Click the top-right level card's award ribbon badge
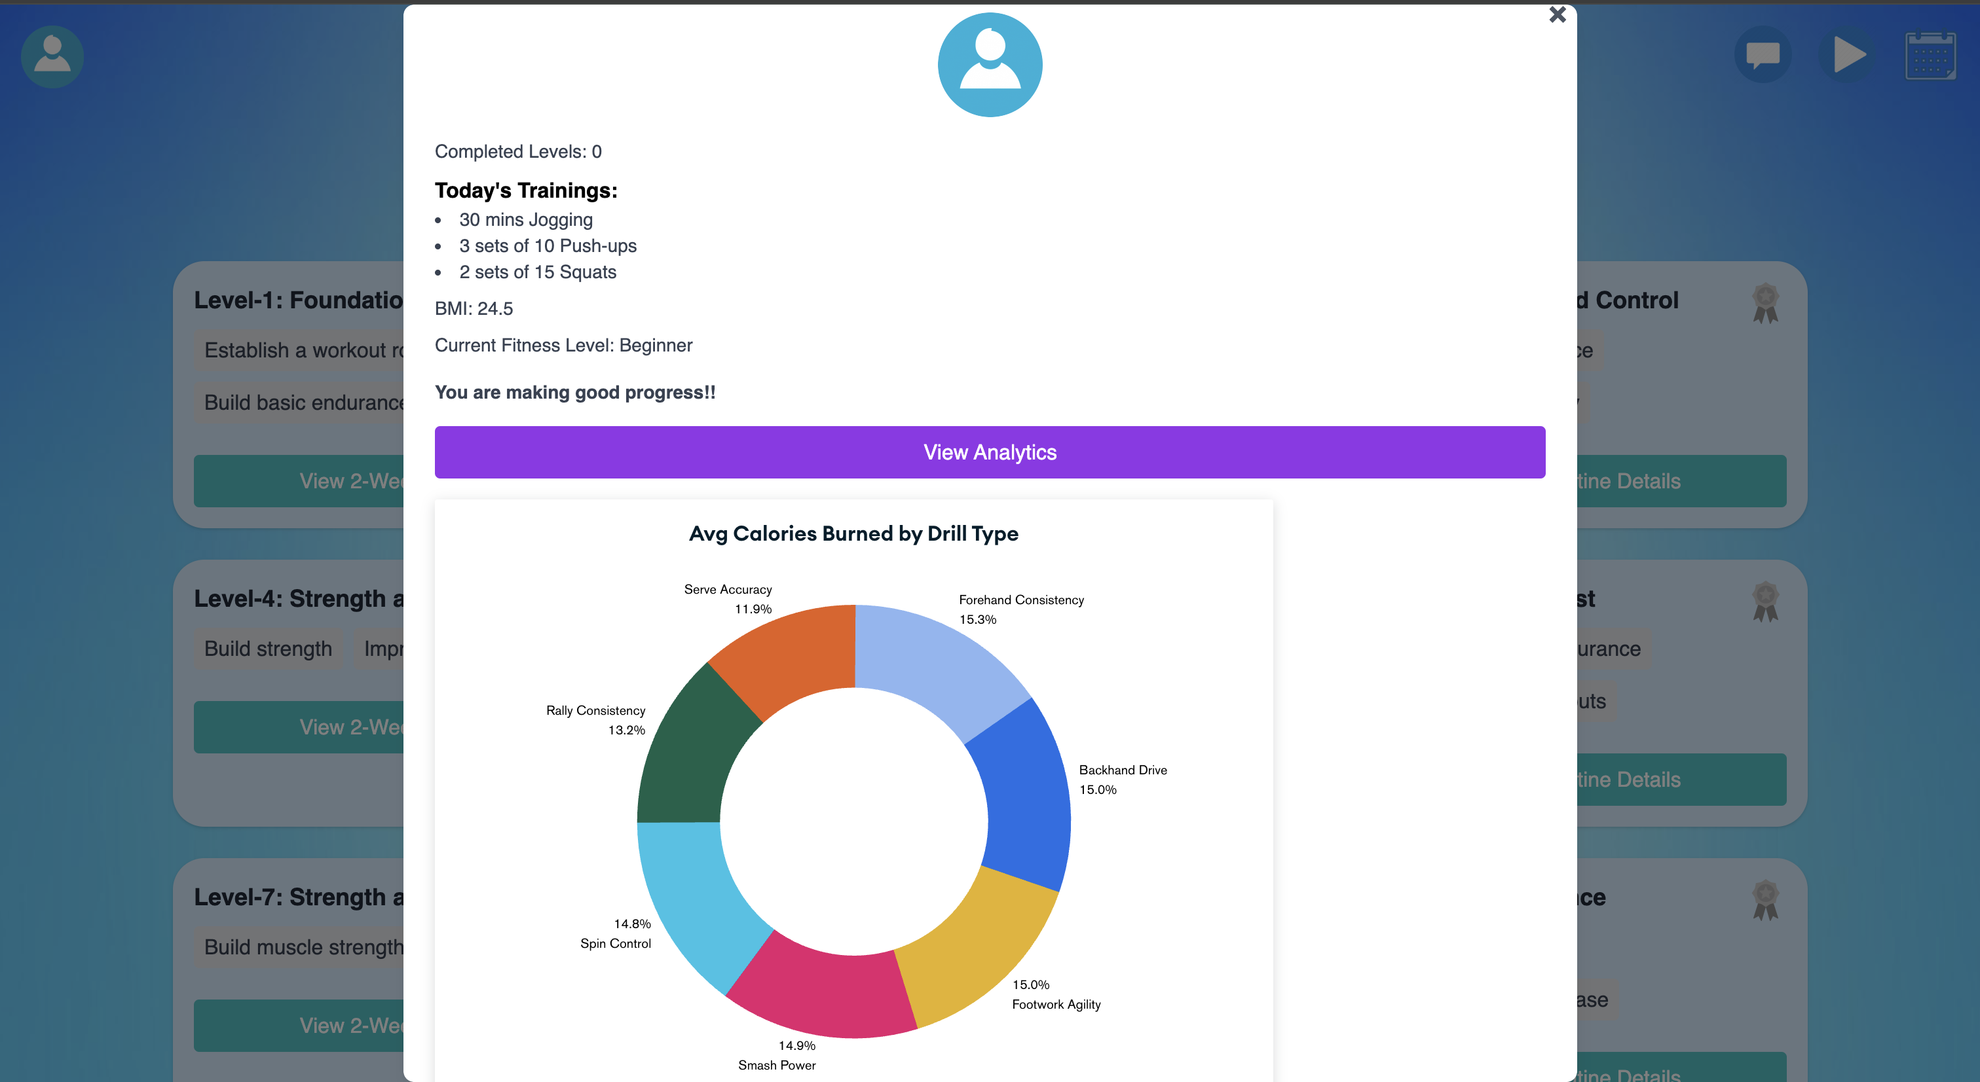1980x1082 pixels. tap(1766, 302)
